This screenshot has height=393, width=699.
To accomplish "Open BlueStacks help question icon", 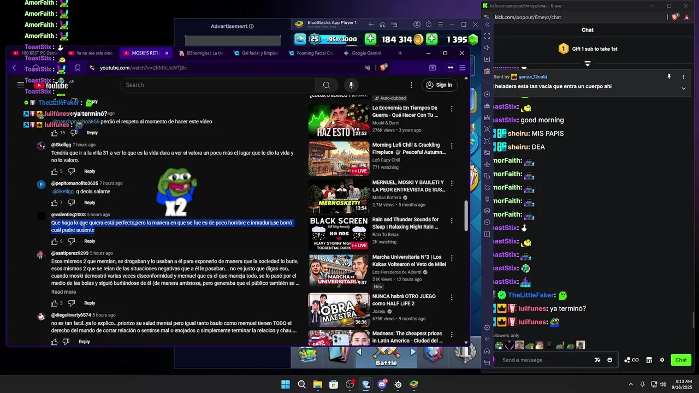I will 429,25.
